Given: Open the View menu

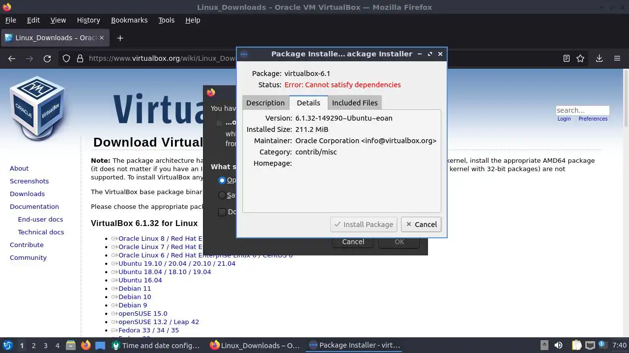Looking at the screenshot, I should (x=58, y=20).
